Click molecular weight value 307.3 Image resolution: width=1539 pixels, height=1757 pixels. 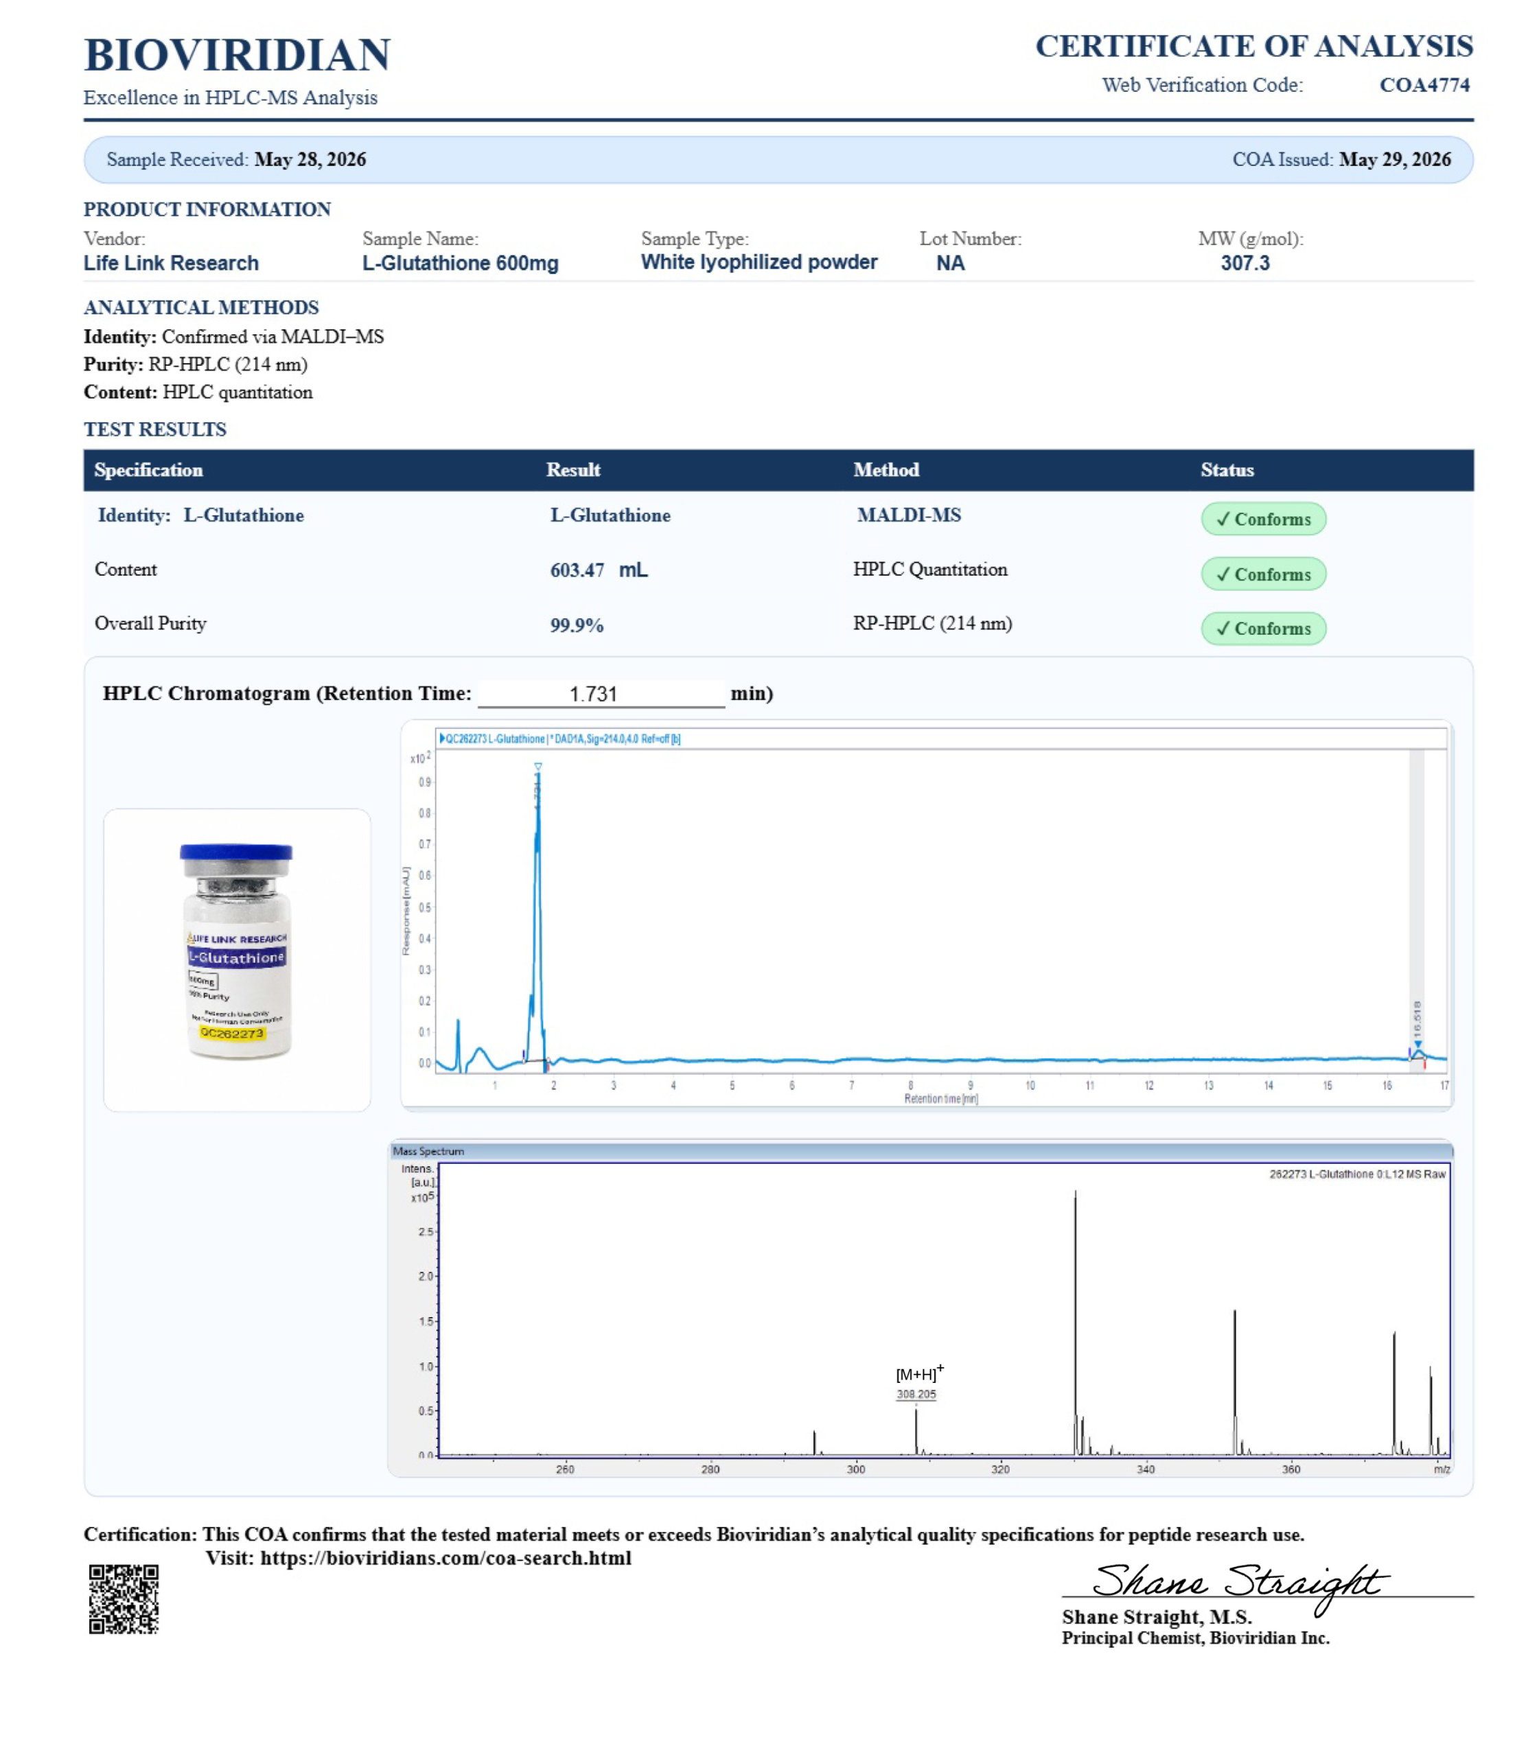(x=1245, y=263)
